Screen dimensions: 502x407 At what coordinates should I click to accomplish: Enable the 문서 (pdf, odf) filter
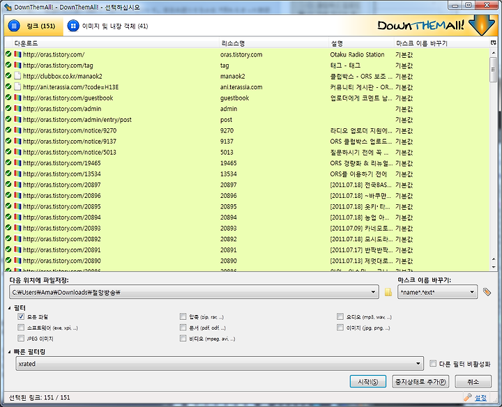183,328
